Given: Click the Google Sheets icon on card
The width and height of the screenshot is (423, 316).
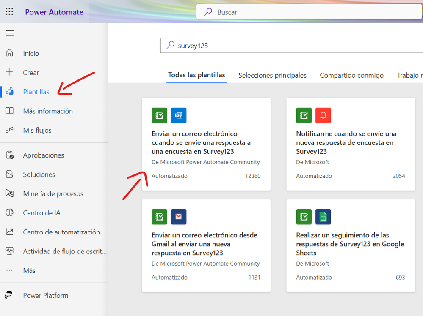Looking at the screenshot, I should click(323, 217).
